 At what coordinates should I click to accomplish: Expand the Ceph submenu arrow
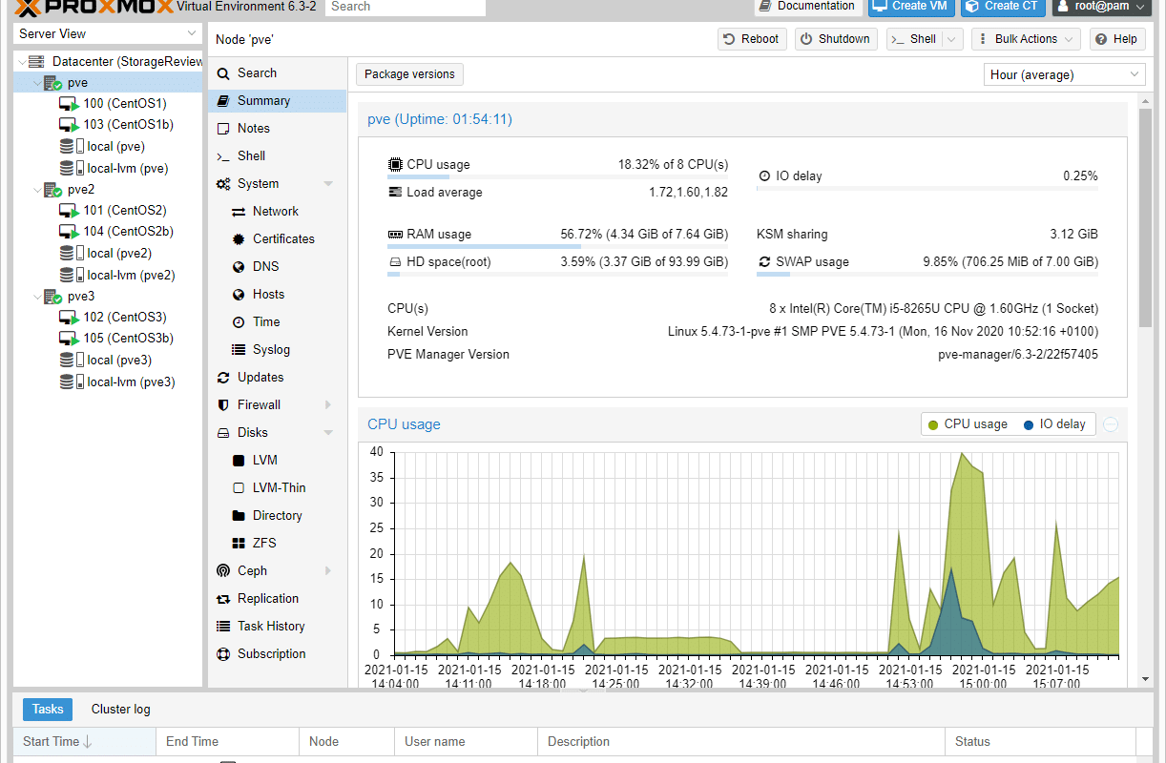328,571
